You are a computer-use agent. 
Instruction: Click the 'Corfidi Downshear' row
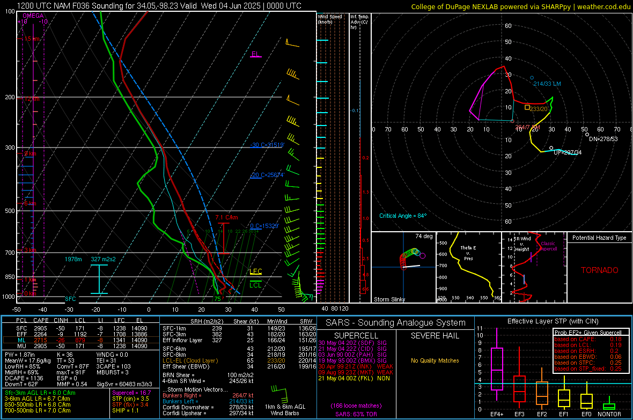click(208, 407)
